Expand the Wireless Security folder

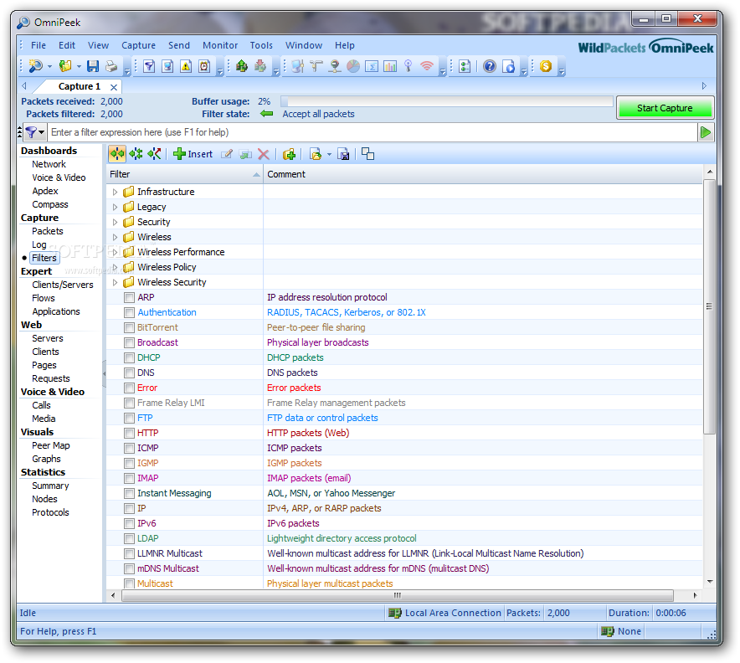[x=115, y=282]
